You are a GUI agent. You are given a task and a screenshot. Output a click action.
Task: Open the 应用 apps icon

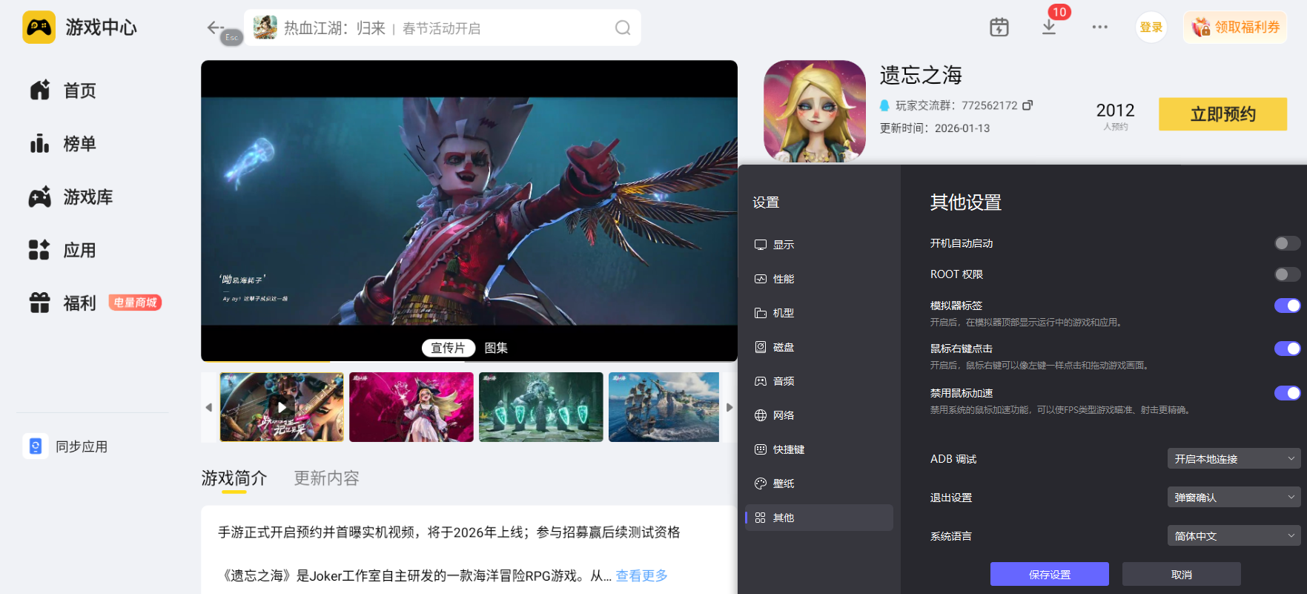(40, 250)
